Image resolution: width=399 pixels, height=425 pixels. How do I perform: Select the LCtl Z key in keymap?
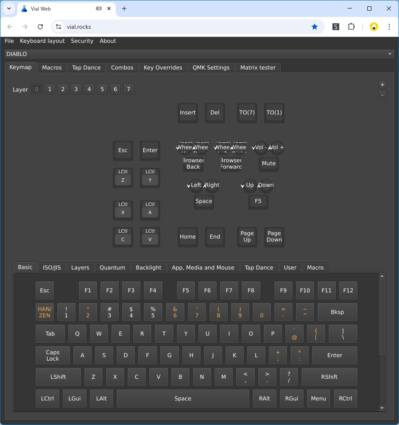coord(123,178)
